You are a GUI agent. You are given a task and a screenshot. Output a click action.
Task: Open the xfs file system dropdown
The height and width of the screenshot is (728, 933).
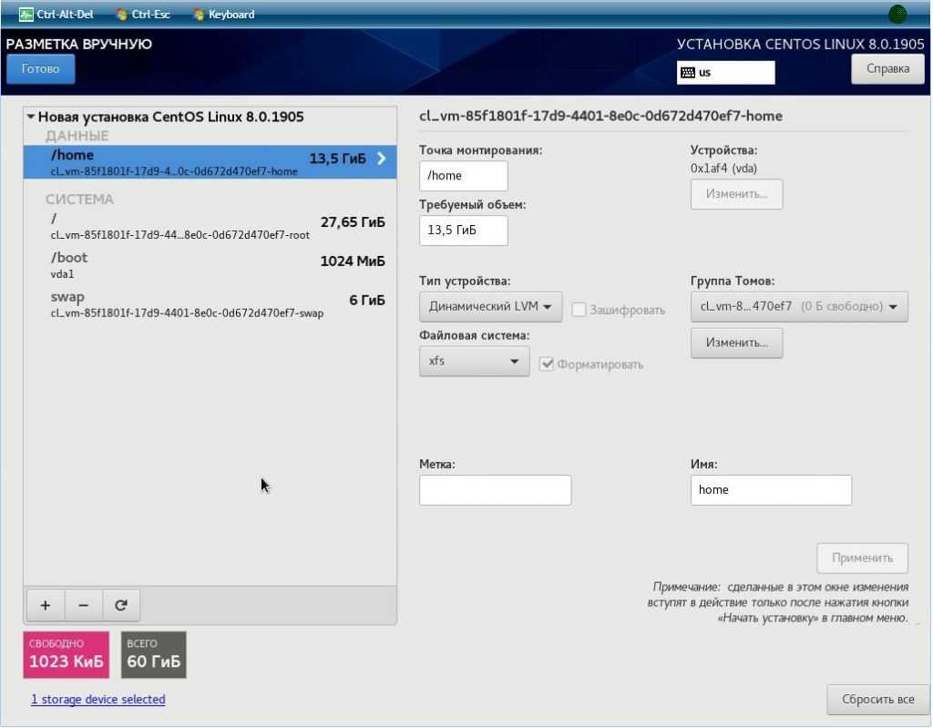tap(474, 361)
